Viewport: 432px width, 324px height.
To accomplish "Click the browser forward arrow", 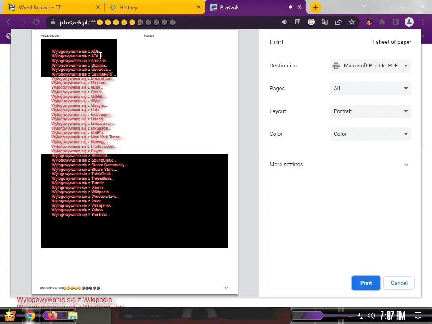I will [23, 22].
